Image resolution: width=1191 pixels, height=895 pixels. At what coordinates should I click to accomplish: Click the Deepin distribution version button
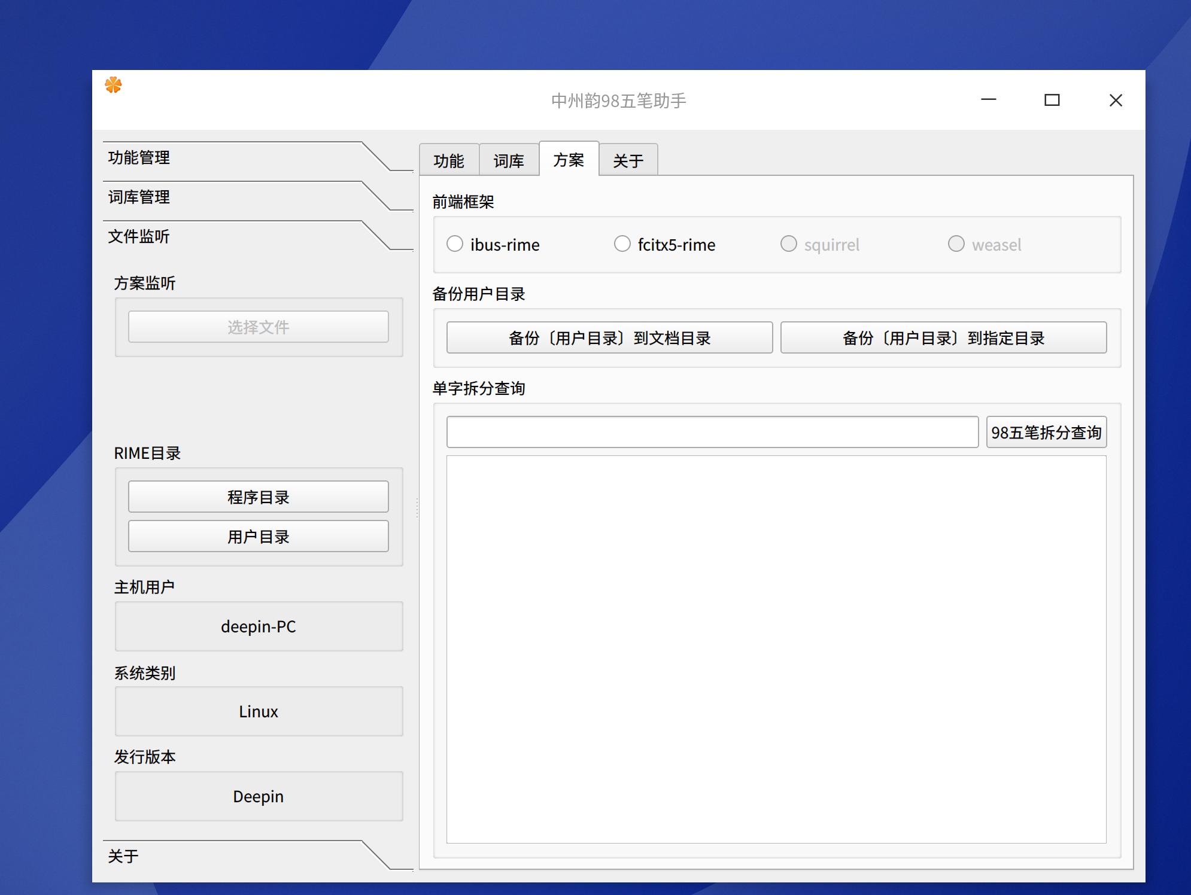pos(259,796)
